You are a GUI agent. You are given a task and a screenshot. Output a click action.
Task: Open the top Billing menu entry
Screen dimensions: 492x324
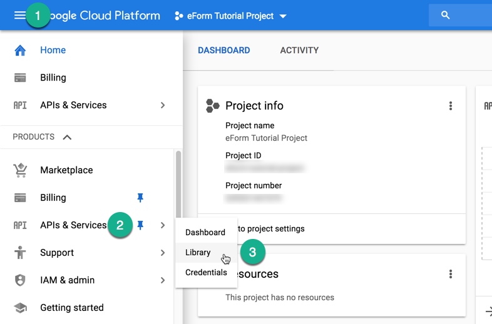53,78
